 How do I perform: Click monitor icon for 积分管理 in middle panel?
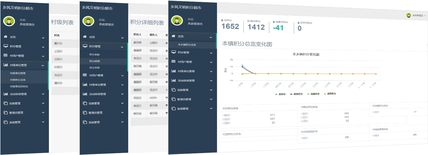(85, 46)
